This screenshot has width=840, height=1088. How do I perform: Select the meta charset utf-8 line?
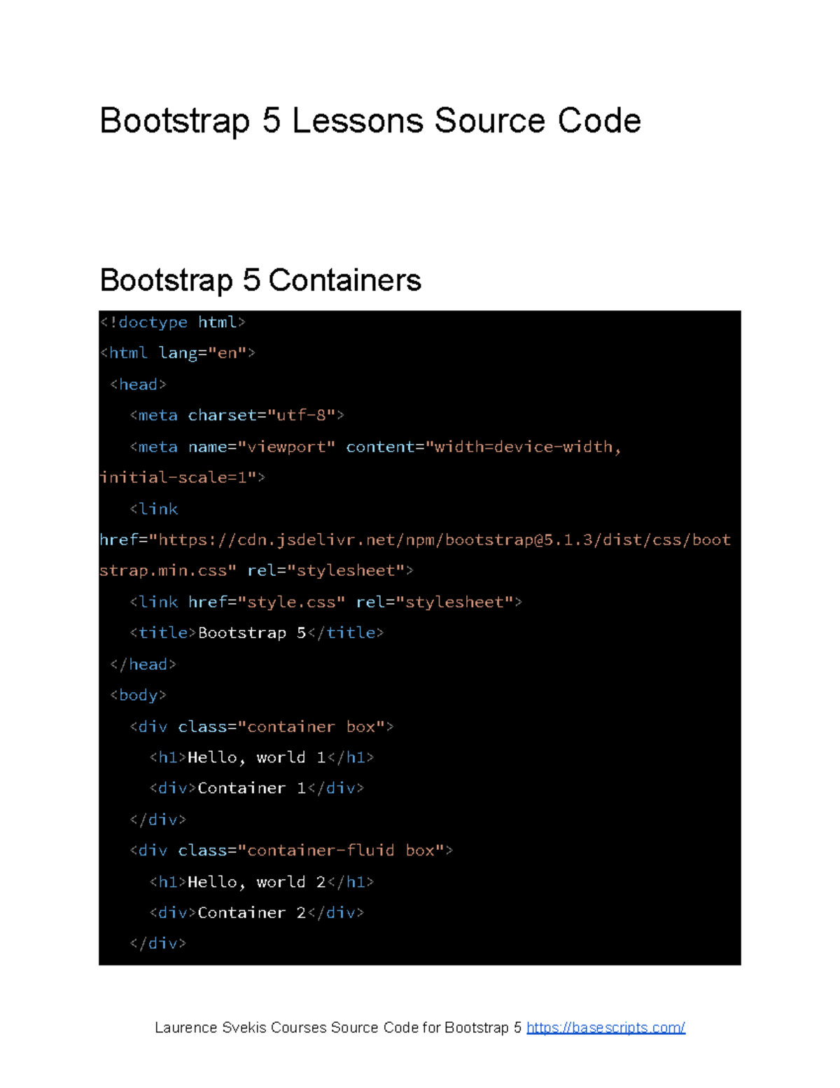(x=237, y=415)
